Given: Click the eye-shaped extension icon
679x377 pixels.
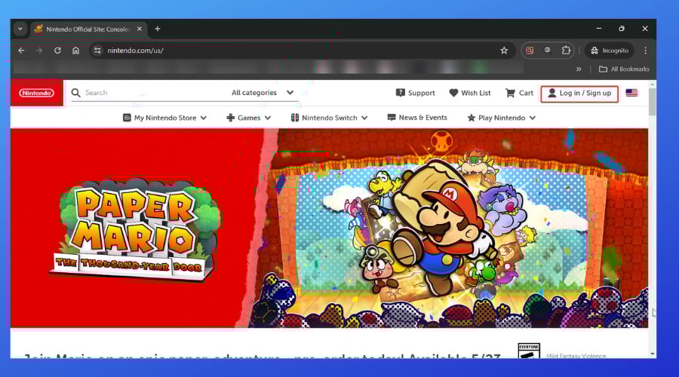Looking at the screenshot, I should point(548,51).
